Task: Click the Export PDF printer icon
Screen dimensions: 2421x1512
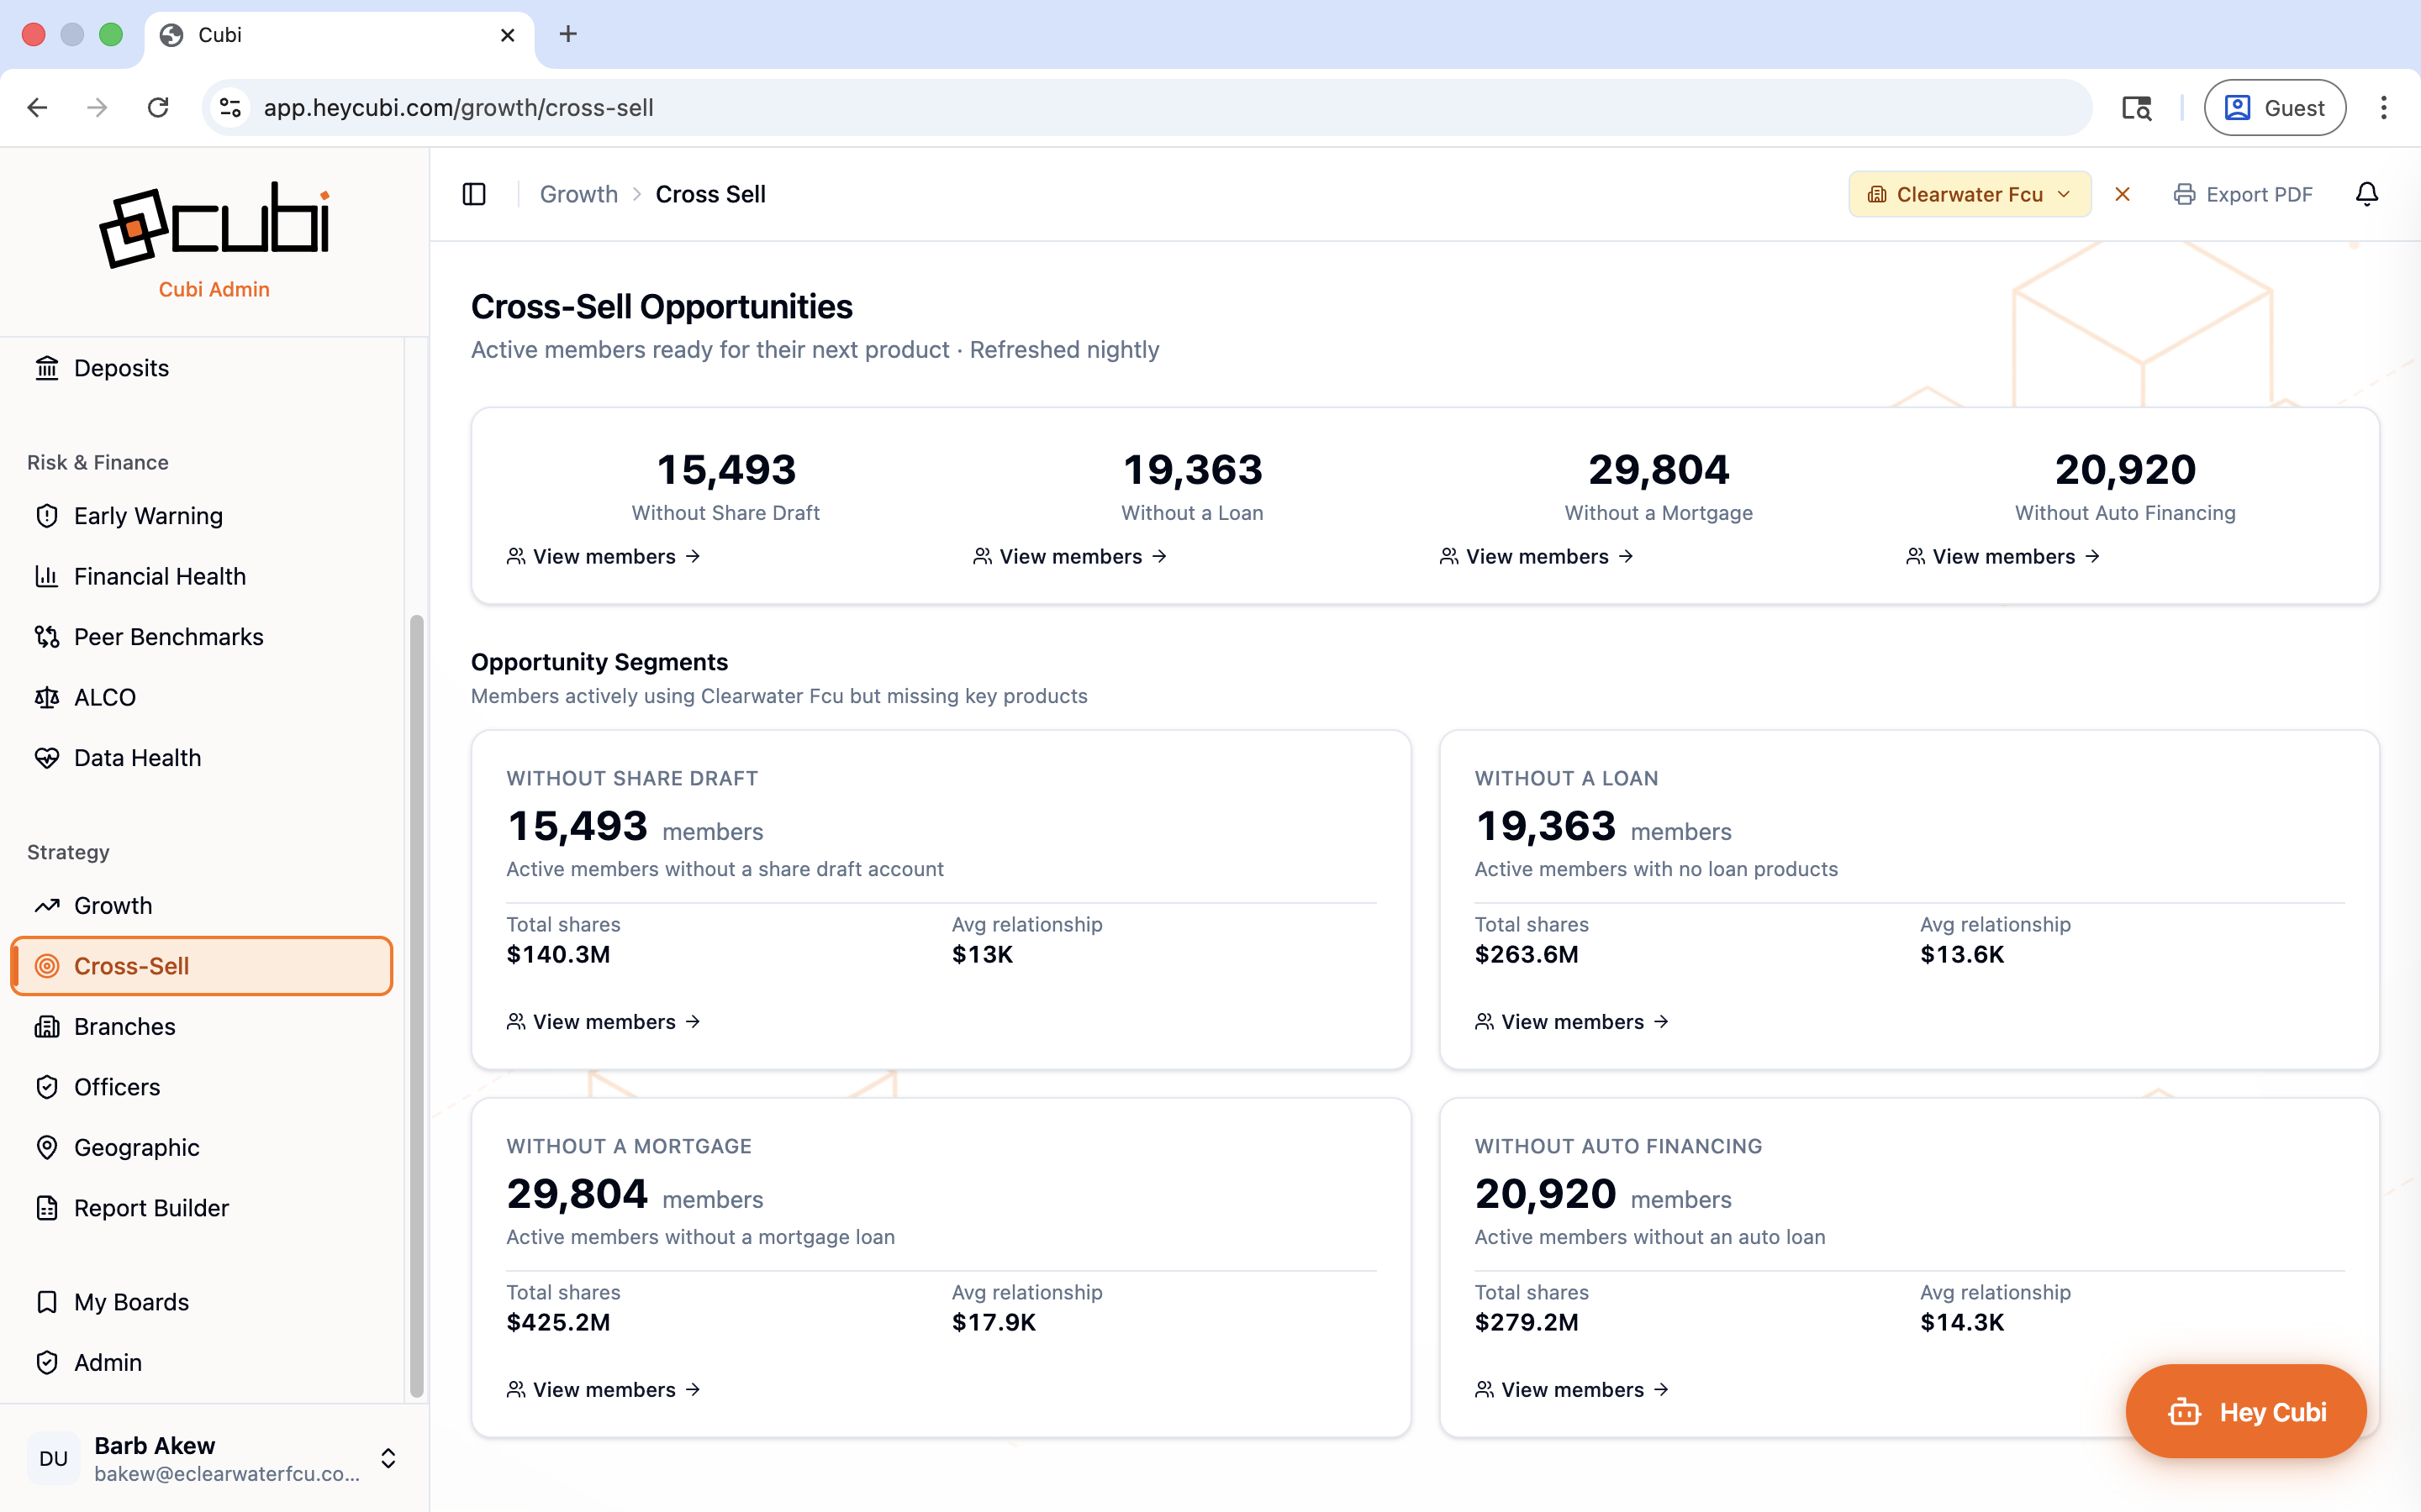Action: 2184,194
